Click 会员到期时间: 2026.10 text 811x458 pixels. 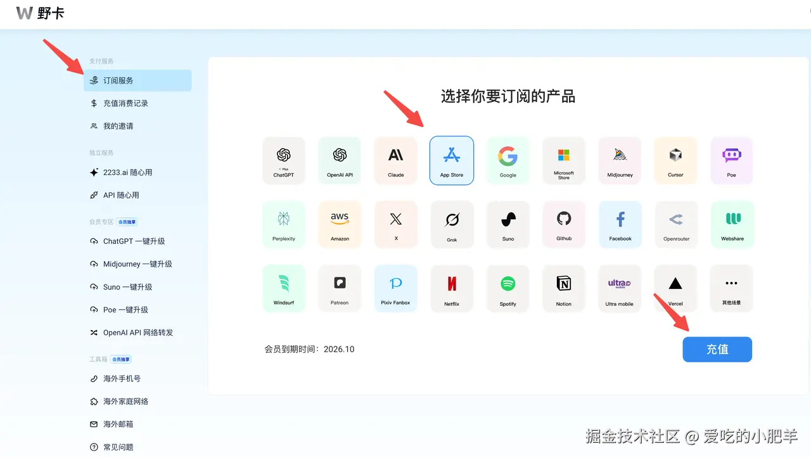tap(309, 349)
